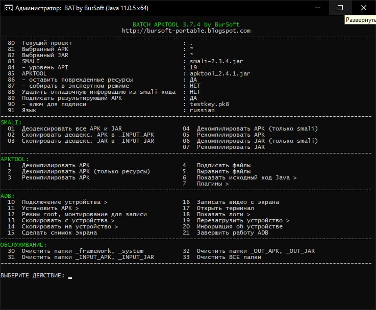
Task: Click the 'ОБСЛУЖИВАНИЕ:' section heading
Action: 23,245
